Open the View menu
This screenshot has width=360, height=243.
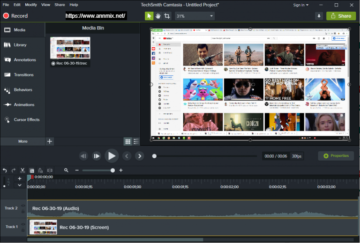[45, 5]
